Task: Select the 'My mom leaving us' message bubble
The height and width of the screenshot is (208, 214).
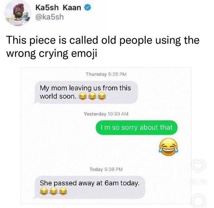Action: click(86, 92)
